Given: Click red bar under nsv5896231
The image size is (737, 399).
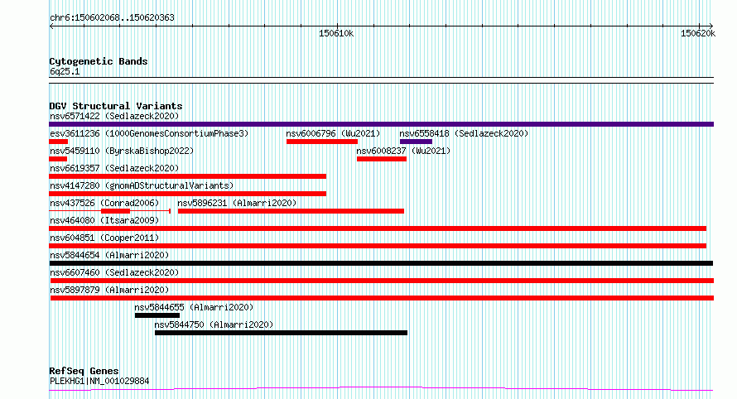Looking at the screenshot, I should pyautogui.click(x=291, y=211).
